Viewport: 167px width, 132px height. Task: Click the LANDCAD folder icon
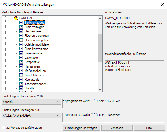click(16, 18)
